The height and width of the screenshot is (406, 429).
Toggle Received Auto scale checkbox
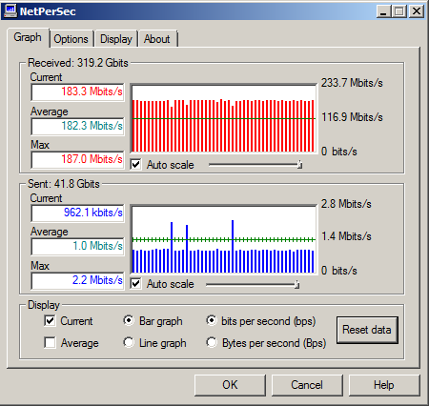(136, 165)
